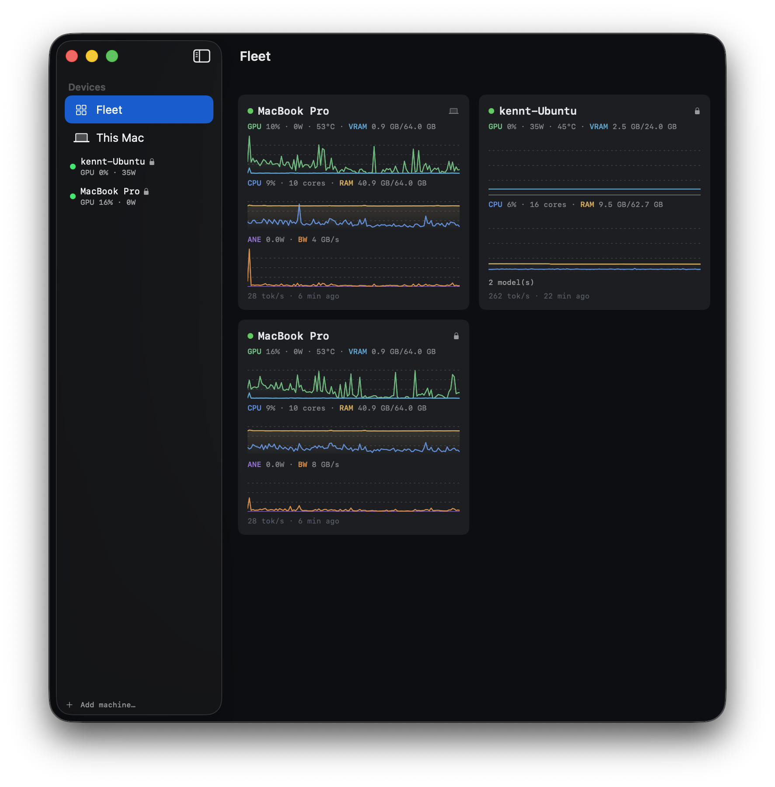Click the Fleet page title
The height and width of the screenshot is (787, 775).
coord(255,56)
